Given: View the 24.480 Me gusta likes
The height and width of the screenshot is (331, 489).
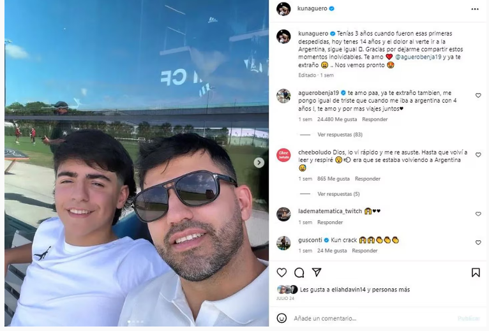Looking at the screenshot, I should click(337, 119).
